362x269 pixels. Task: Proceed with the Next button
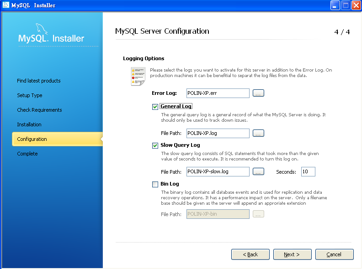click(292, 254)
